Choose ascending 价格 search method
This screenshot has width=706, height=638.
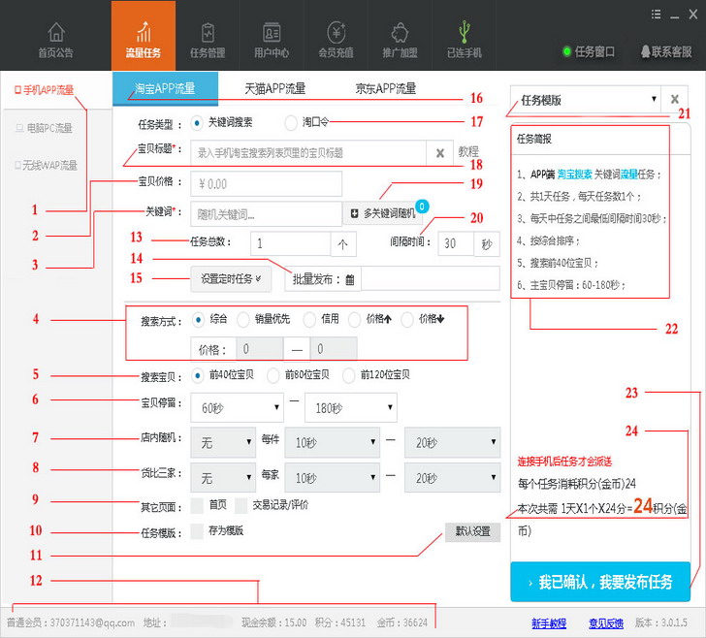[x=354, y=320]
